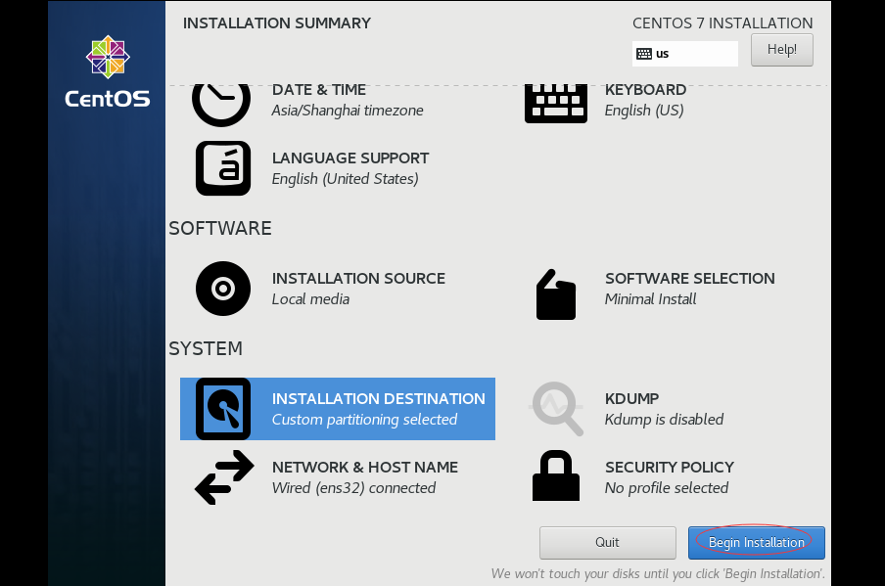This screenshot has width=885, height=586.
Task: Open the INSTALLATION DESTINATION heading
Action: click(x=378, y=399)
